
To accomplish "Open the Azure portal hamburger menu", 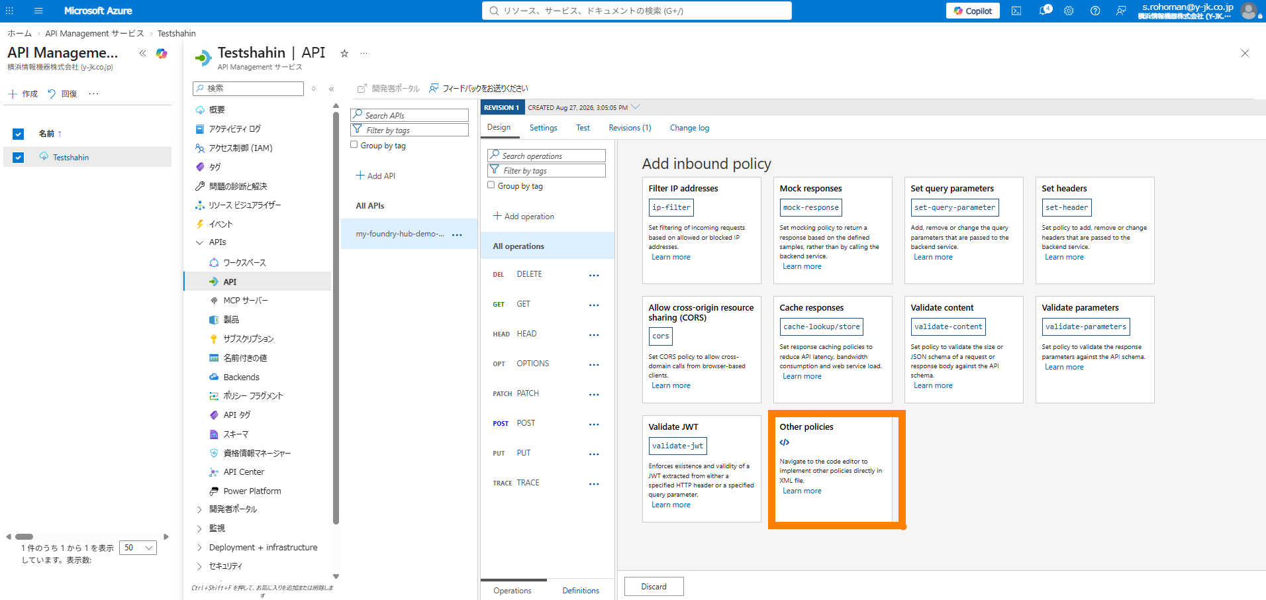I will coord(38,11).
